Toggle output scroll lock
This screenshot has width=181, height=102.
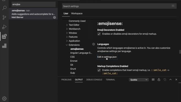[x=159, y=80]
